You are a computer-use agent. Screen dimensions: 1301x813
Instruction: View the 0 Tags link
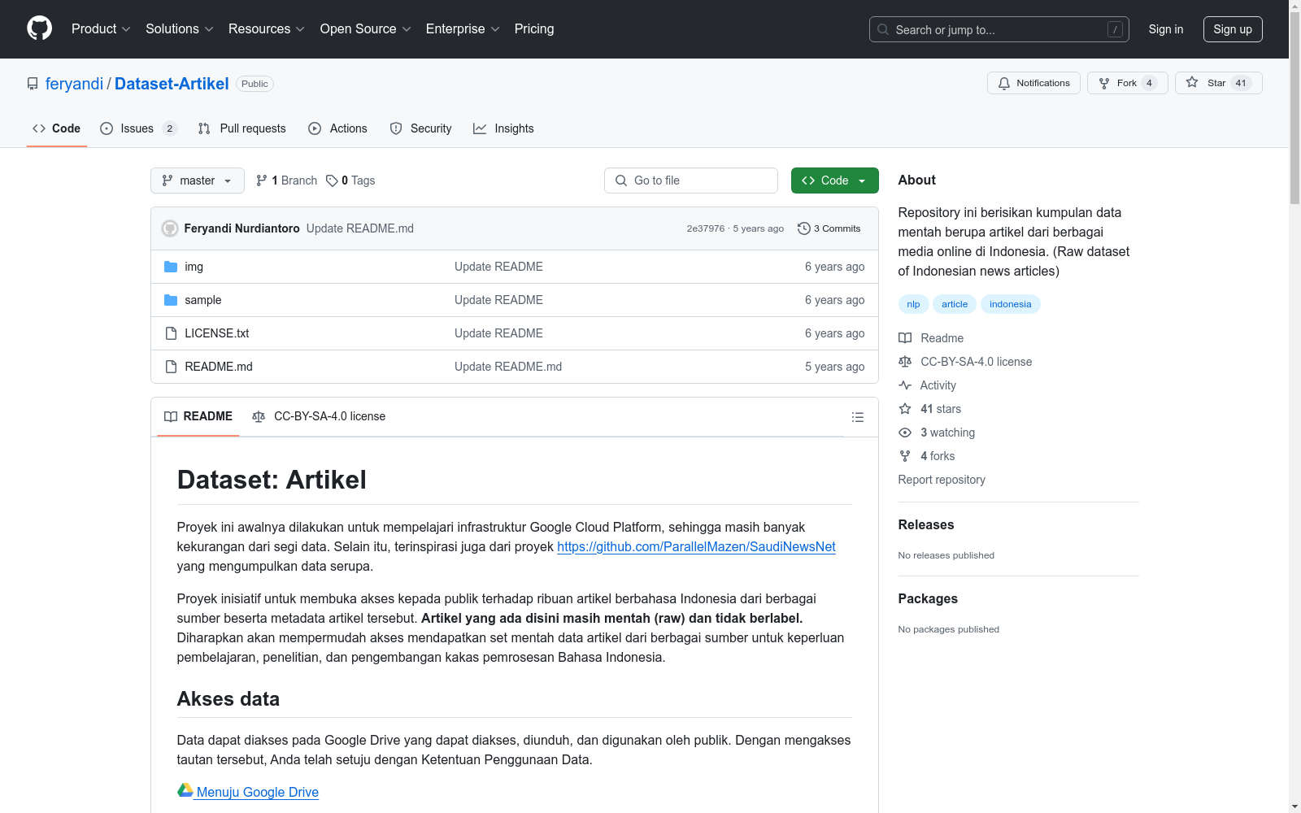pos(350,180)
